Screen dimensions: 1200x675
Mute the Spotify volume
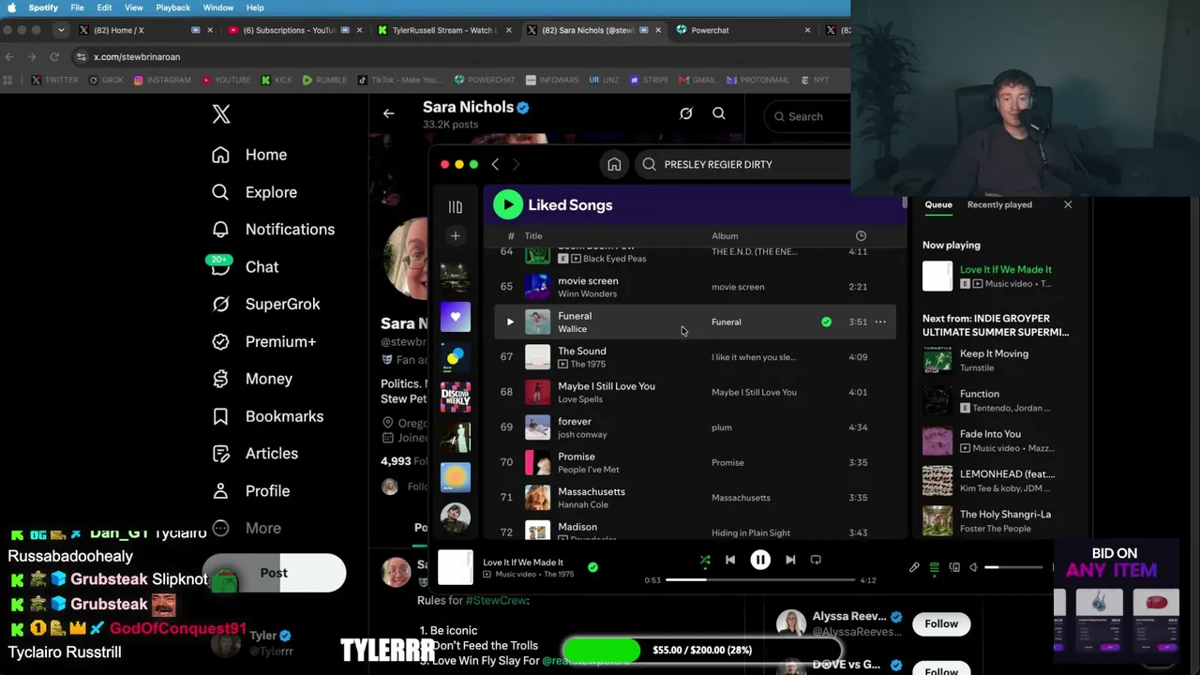(973, 567)
